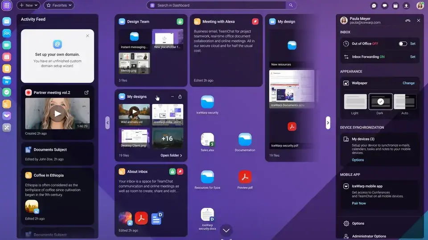
Task: Dismiss the Set up your domain card
Action: point(88,36)
